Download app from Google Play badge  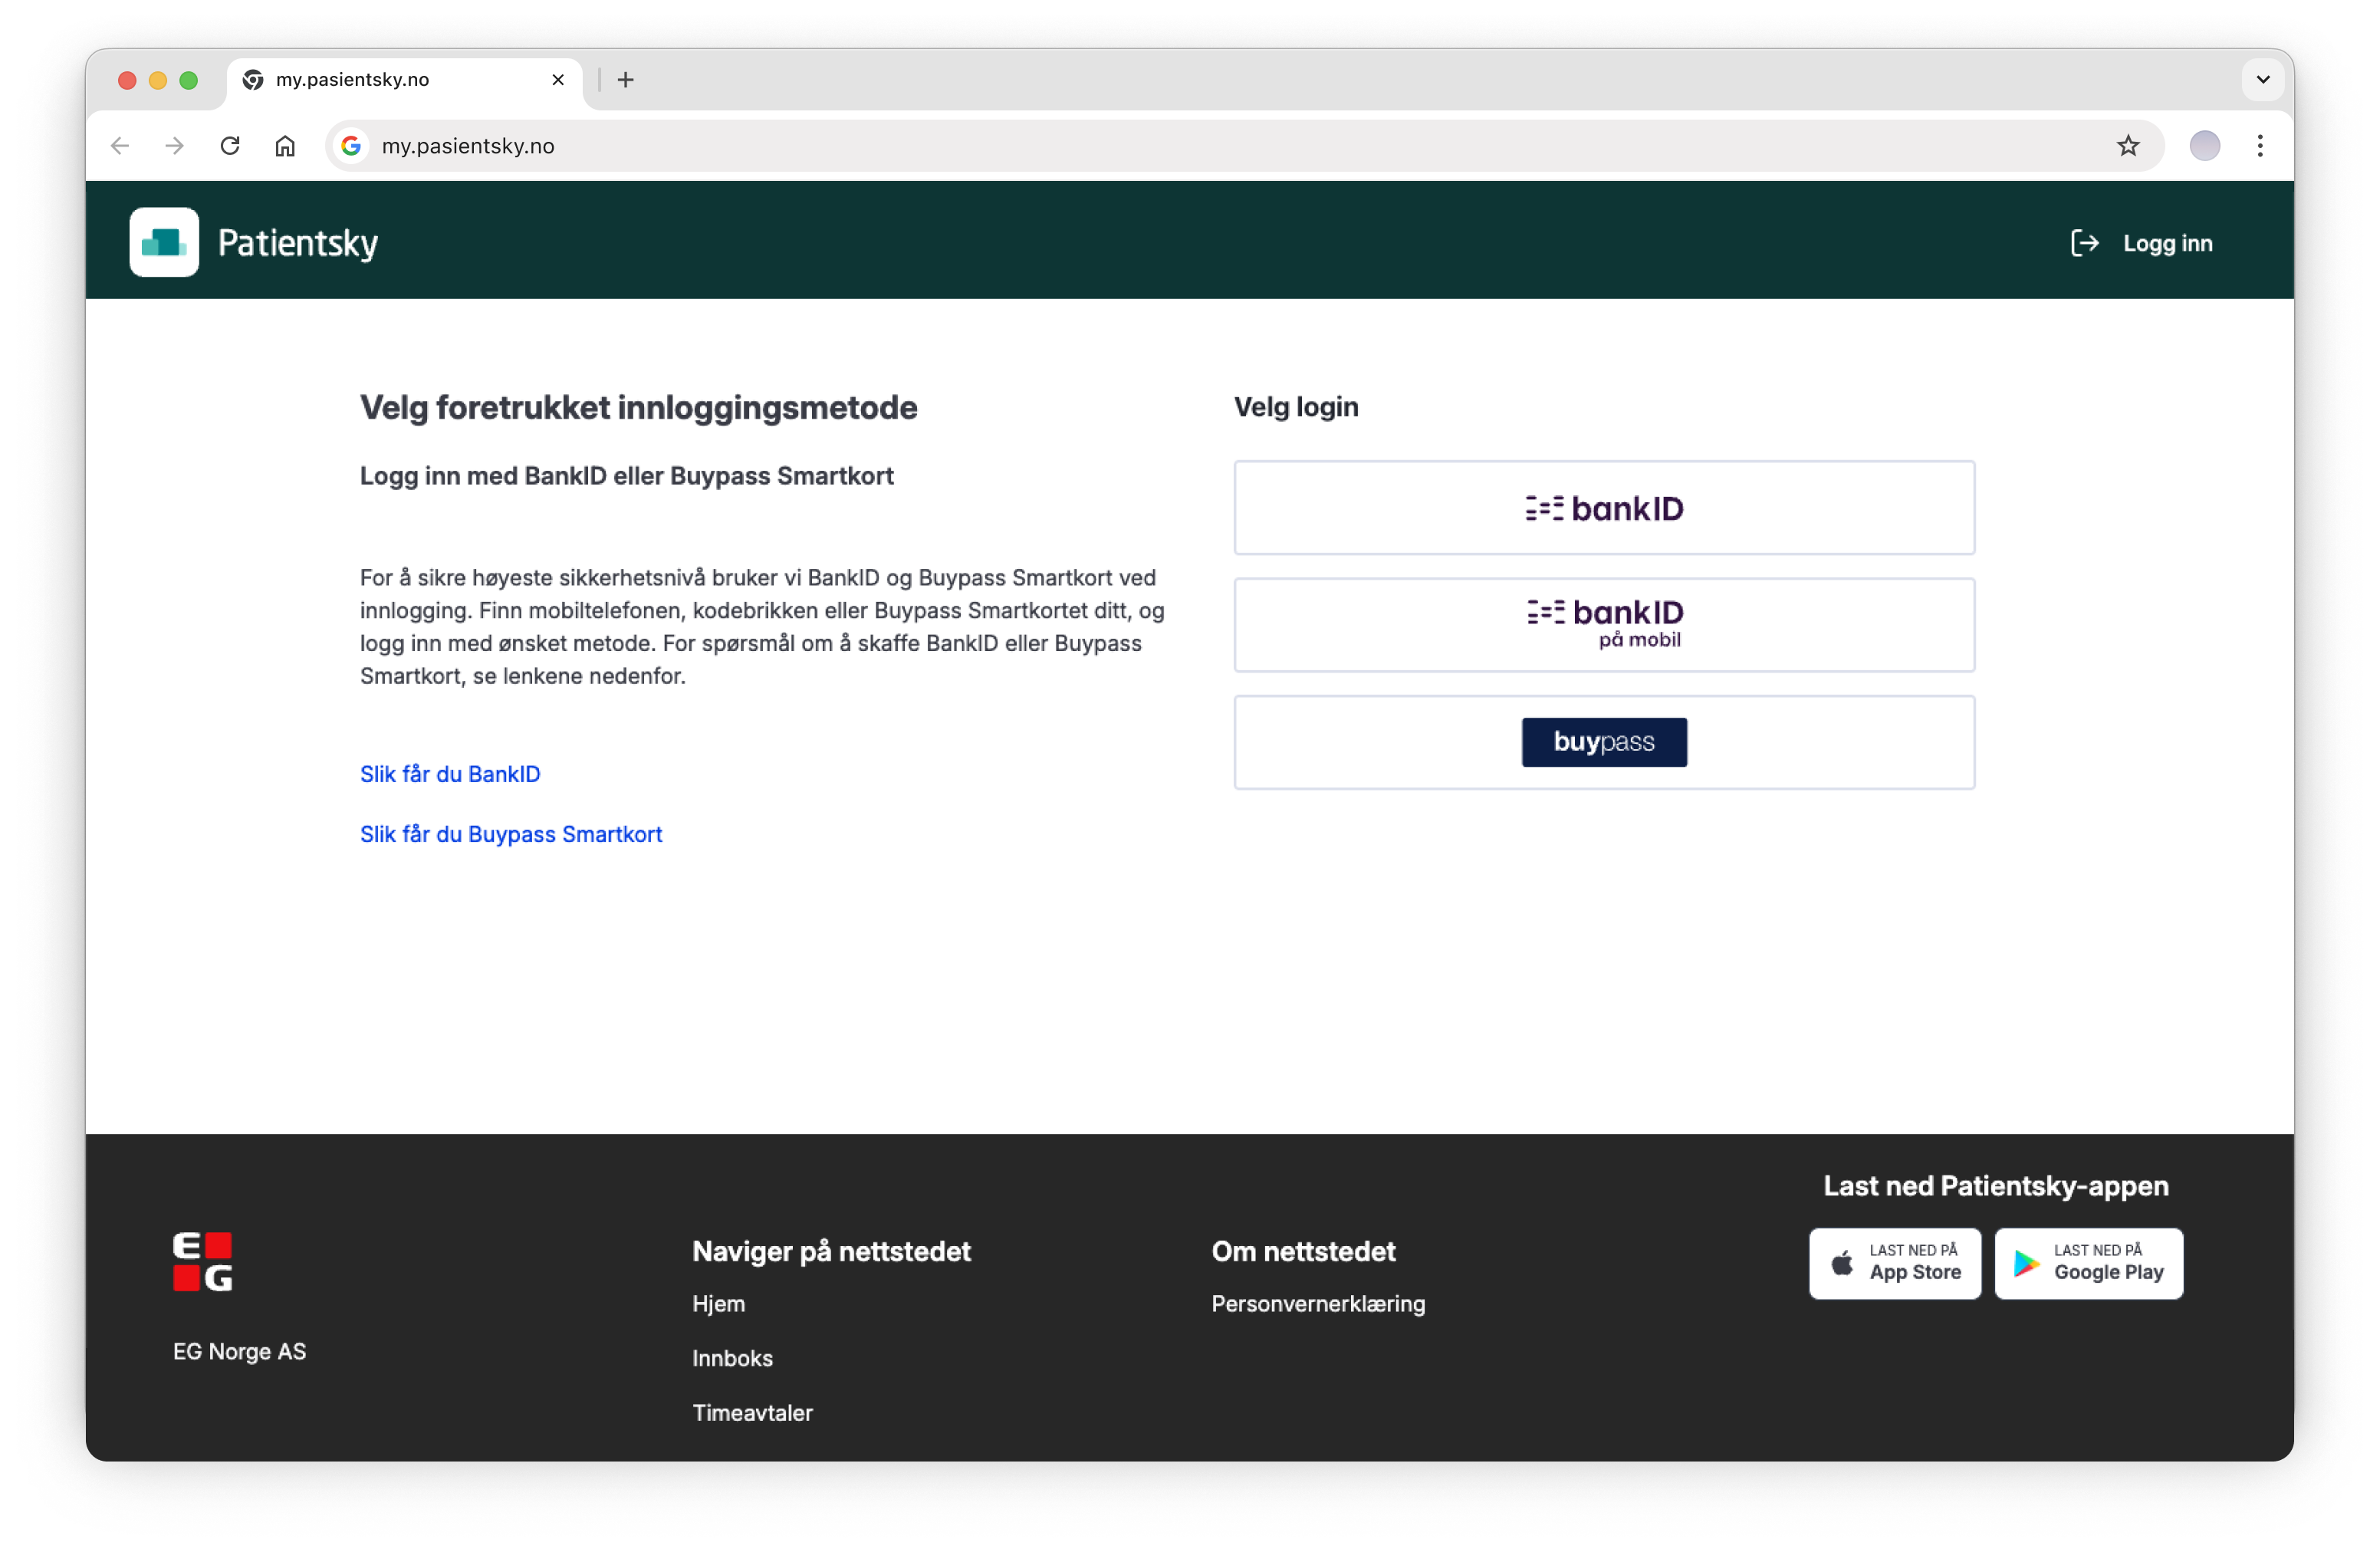pos(2088,1263)
